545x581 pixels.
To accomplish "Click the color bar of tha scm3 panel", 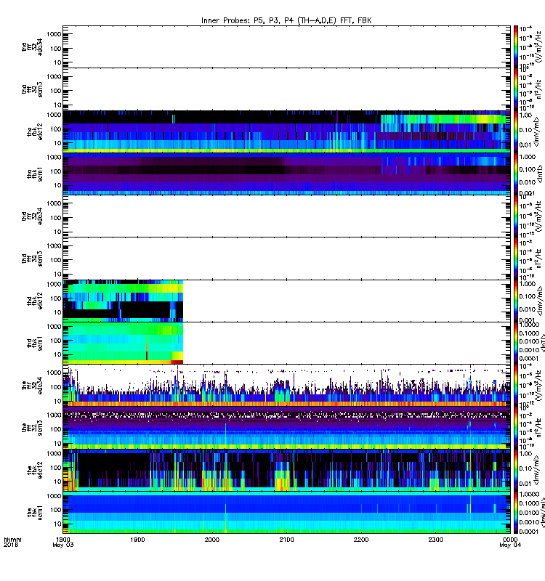I will (515, 89).
